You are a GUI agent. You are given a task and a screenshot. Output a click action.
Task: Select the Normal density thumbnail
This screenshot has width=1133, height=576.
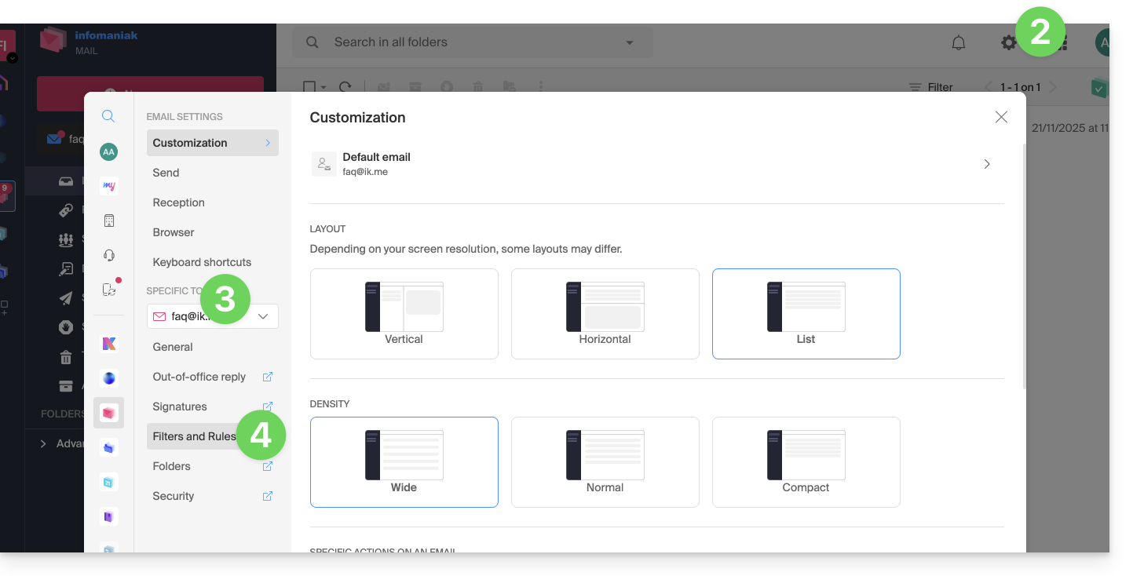click(605, 461)
